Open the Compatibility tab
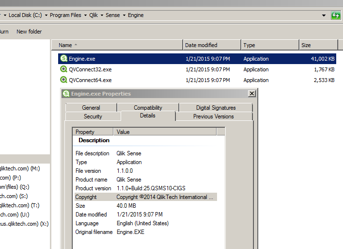Screen dimensions: 343x249 pos(148,108)
